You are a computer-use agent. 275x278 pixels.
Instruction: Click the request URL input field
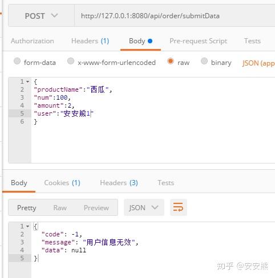pyautogui.click(x=175, y=16)
